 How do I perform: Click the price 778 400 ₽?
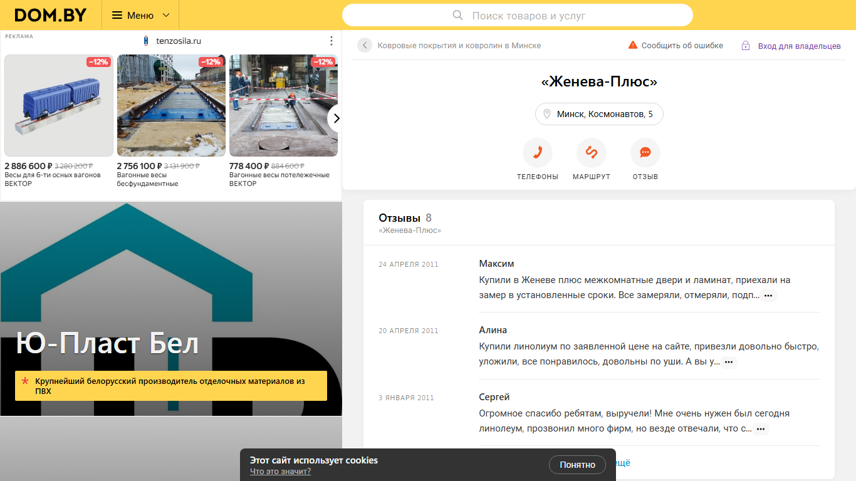(249, 166)
